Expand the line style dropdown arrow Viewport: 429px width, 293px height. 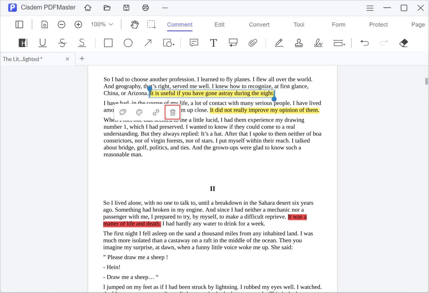(x=344, y=44)
